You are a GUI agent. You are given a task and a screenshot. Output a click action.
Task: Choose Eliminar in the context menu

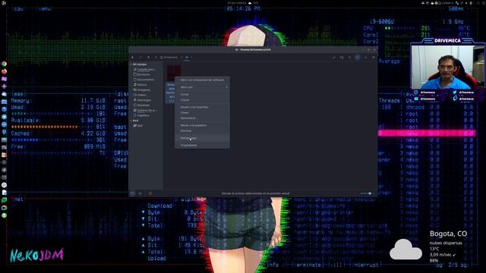point(202,131)
